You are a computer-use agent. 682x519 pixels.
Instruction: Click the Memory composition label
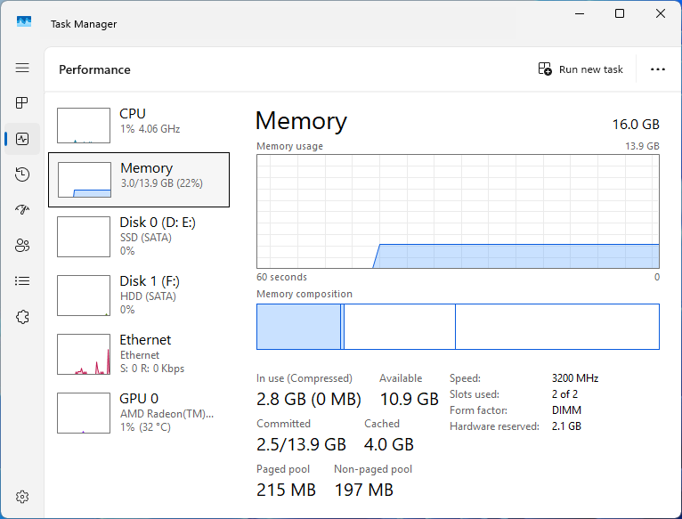[304, 294]
